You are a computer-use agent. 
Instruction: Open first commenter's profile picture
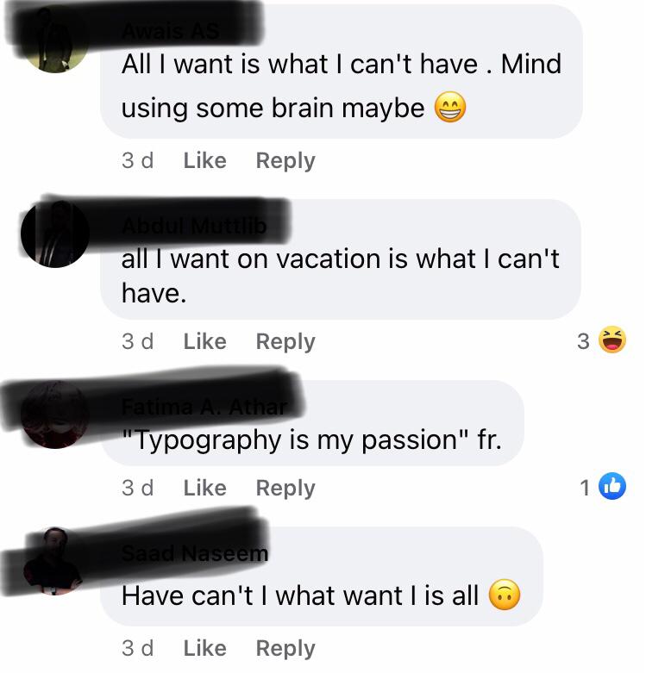click(x=55, y=41)
